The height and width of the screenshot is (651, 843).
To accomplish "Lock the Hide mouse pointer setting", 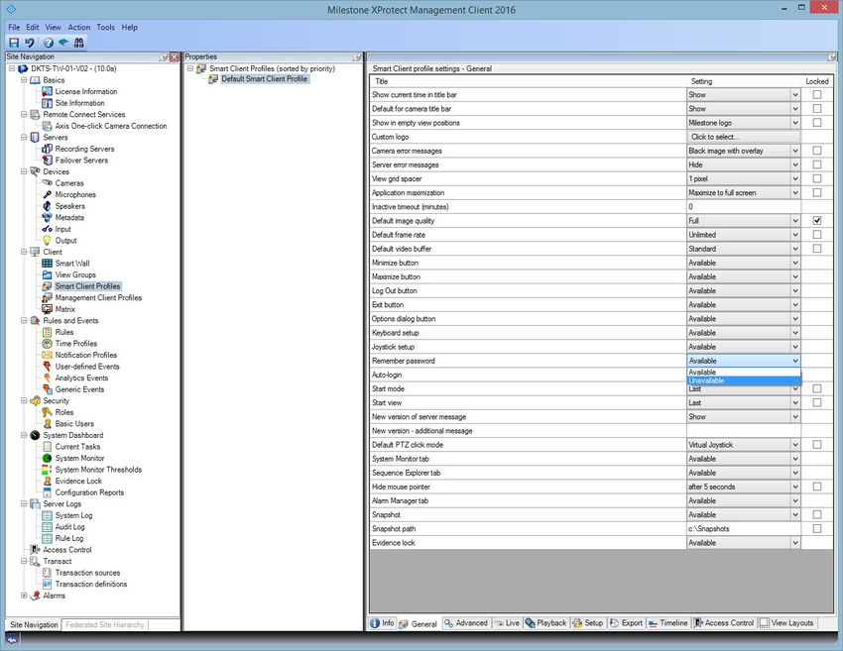I will point(817,487).
